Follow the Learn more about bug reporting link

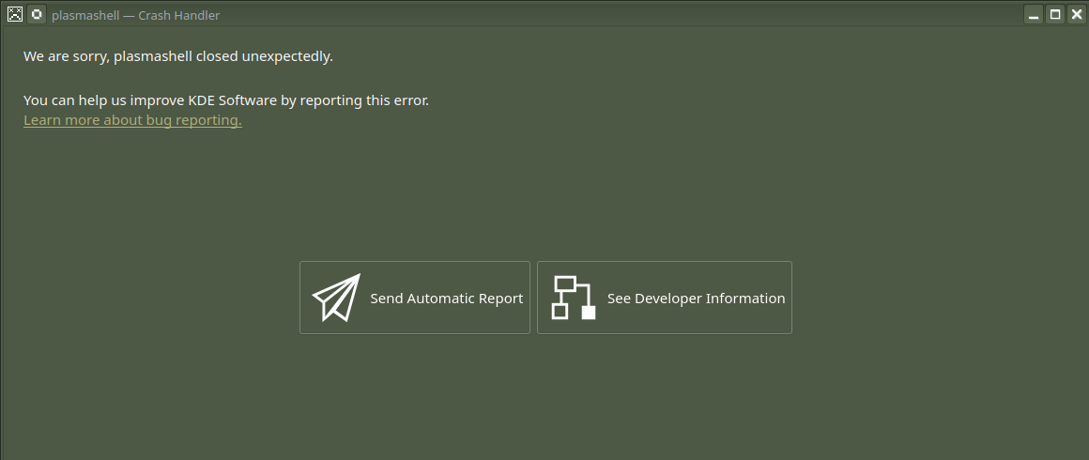click(132, 120)
